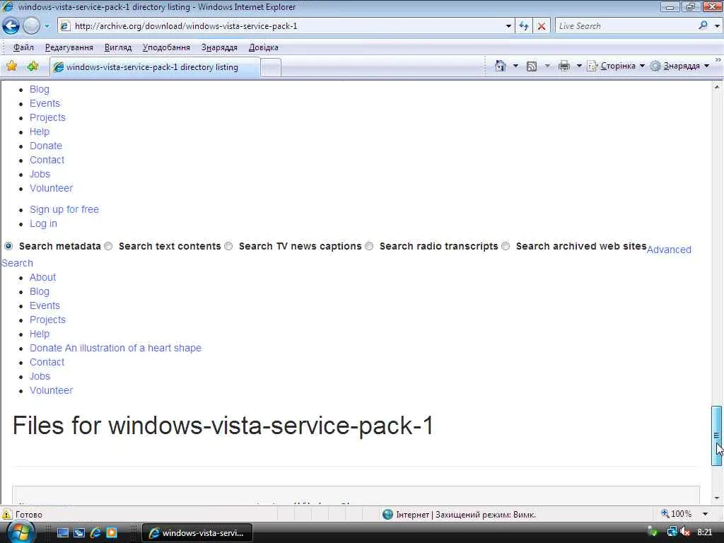Select the windows-vista-service-pack-1 directory listing tab

tap(155, 67)
